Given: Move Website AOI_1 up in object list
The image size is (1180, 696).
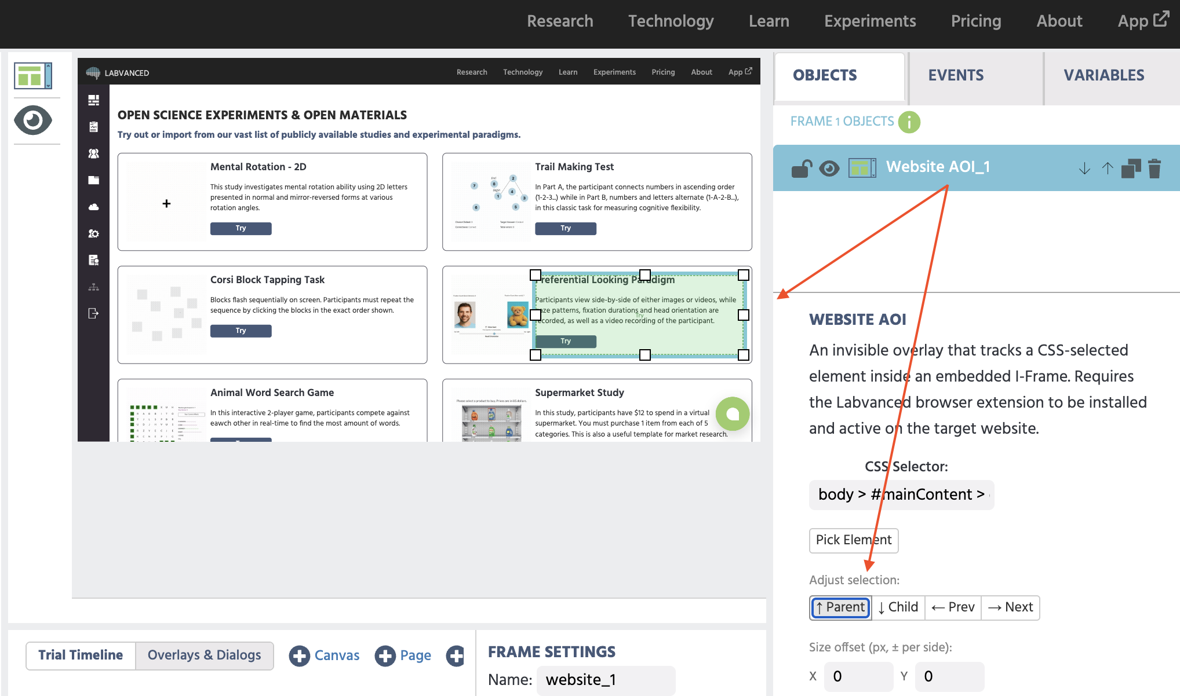Looking at the screenshot, I should (x=1108, y=168).
